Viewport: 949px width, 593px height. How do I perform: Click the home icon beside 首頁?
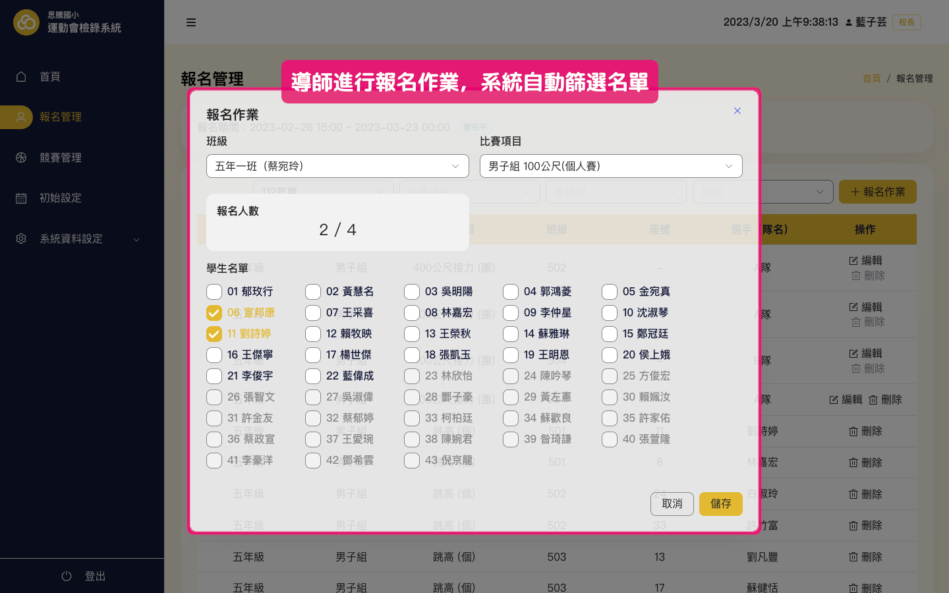pyautogui.click(x=22, y=76)
